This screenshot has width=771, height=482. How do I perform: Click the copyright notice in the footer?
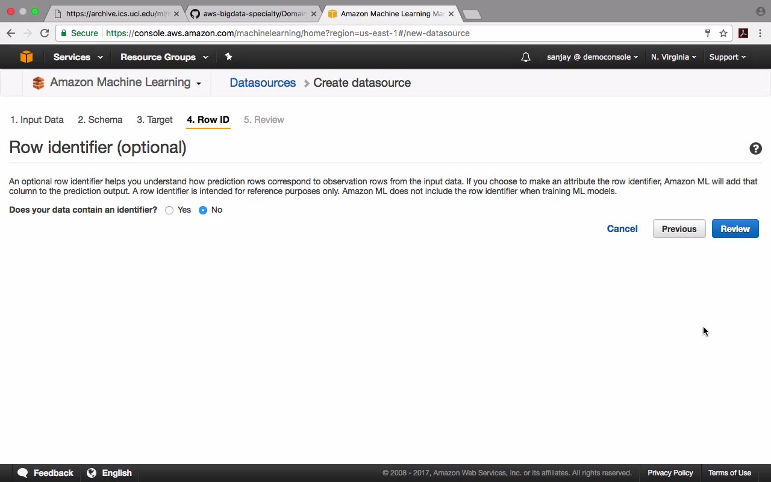507,473
